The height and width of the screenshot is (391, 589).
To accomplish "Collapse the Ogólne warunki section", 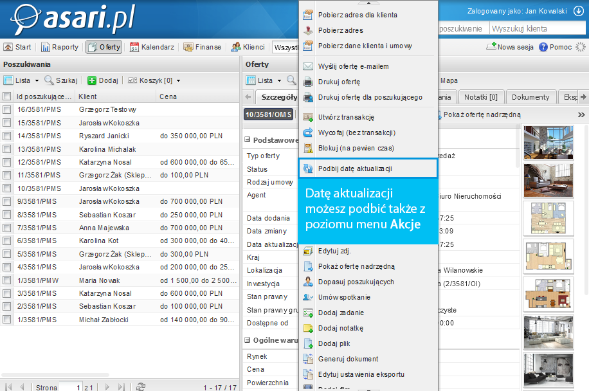I will coord(248,340).
